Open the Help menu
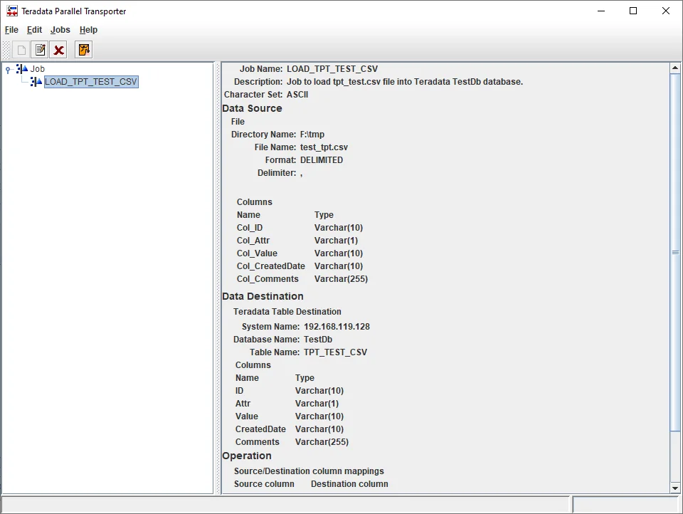683x514 pixels. click(88, 30)
